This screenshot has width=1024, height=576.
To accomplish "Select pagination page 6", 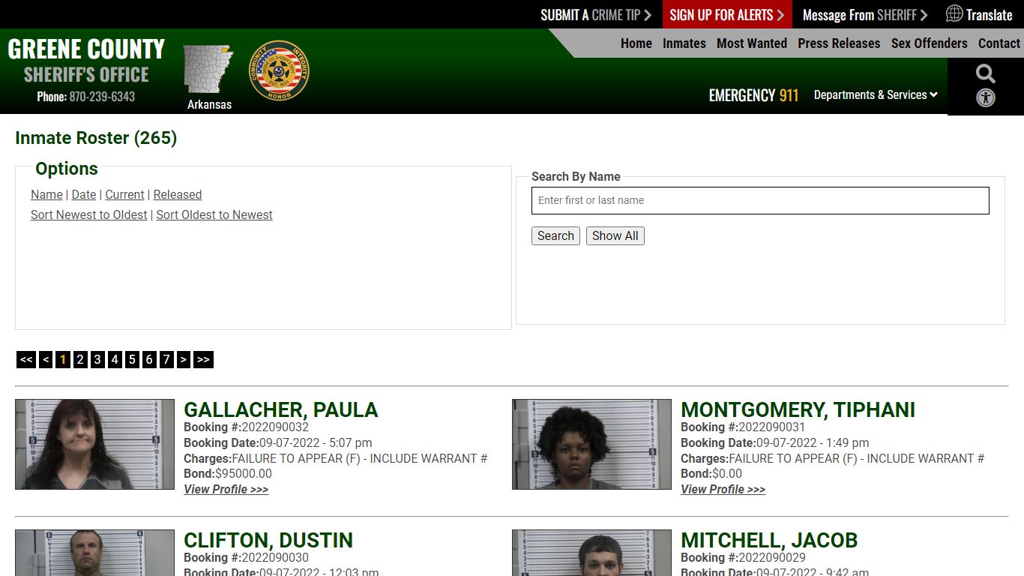I will coord(149,359).
